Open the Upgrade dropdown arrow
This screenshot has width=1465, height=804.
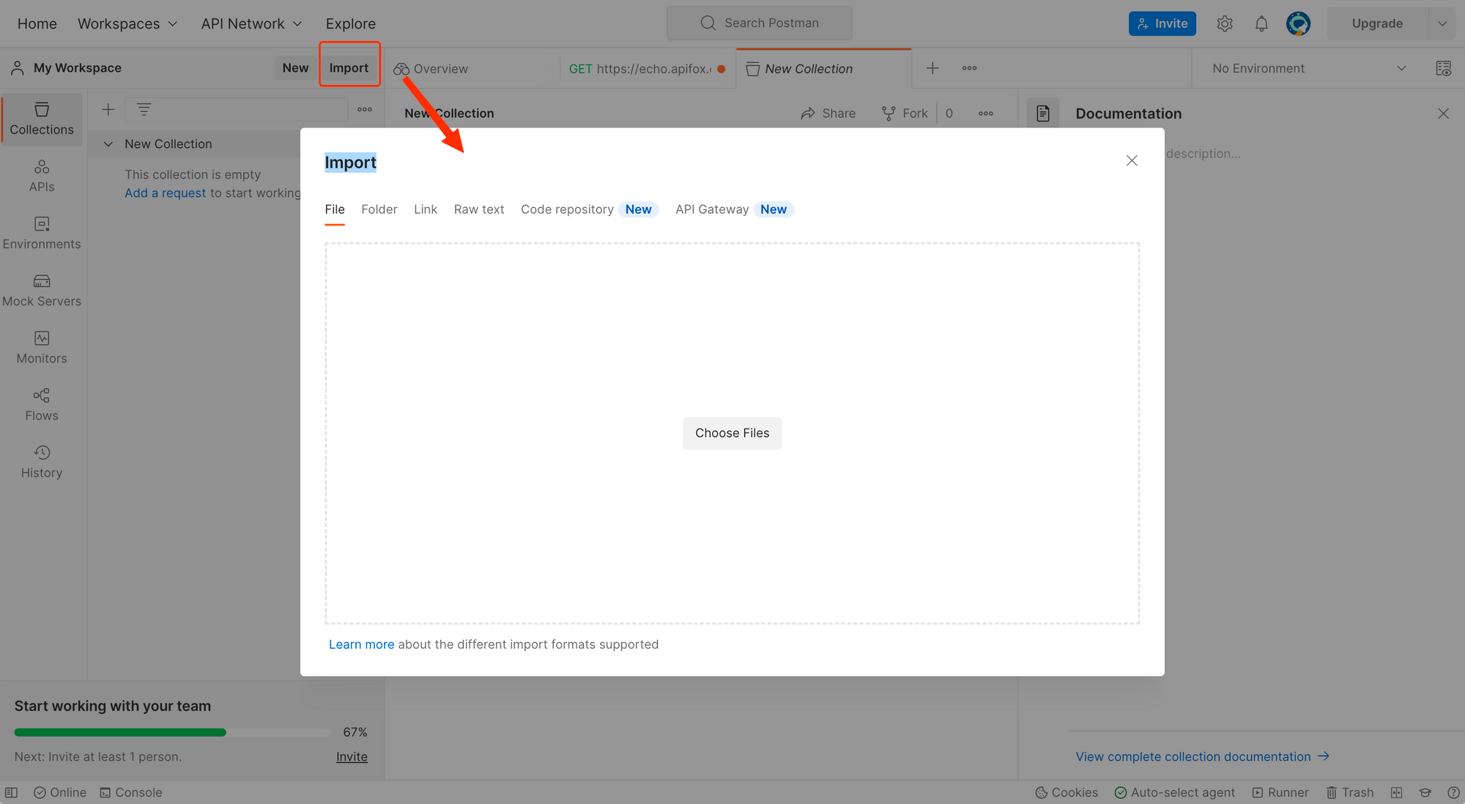coord(1442,23)
